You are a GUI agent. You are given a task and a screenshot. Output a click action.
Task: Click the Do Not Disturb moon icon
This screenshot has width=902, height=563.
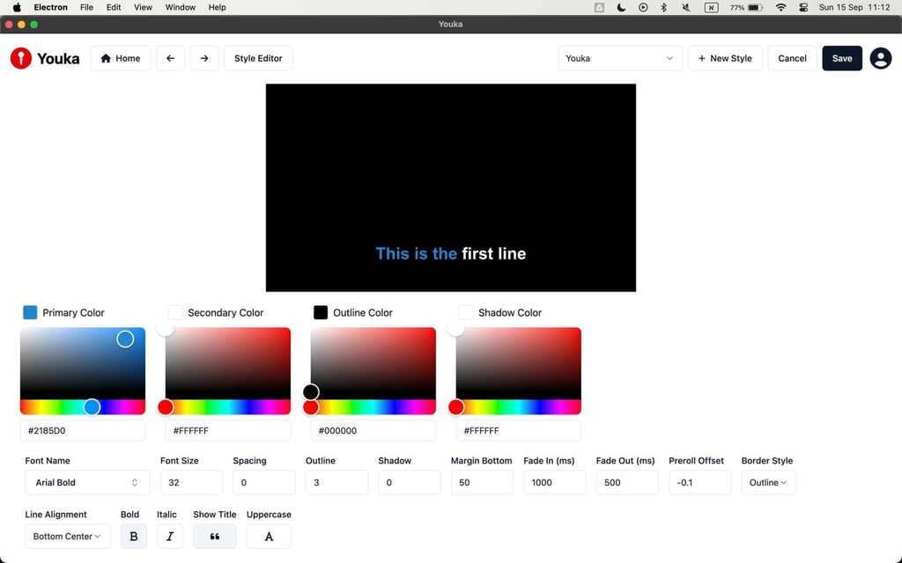[x=621, y=7]
